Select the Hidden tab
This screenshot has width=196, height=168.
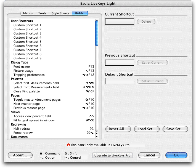[80, 13]
